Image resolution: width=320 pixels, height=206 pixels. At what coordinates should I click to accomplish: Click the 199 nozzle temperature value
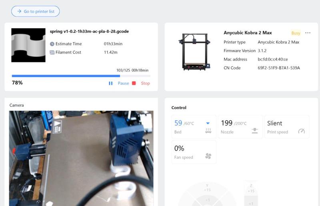tap(226, 123)
